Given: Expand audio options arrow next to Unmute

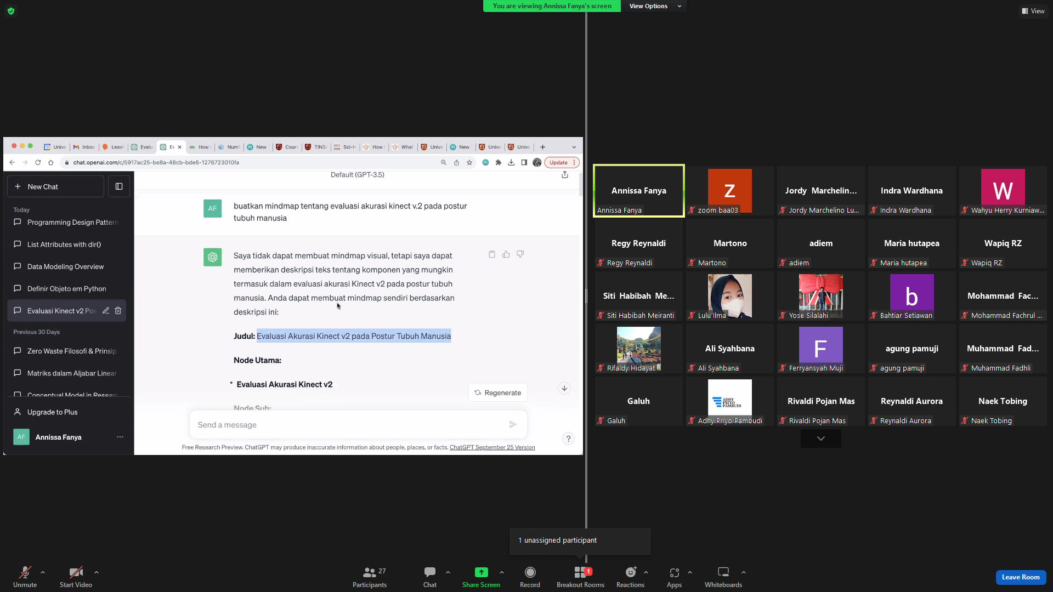Looking at the screenshot, I should click(x=43, y=572).
